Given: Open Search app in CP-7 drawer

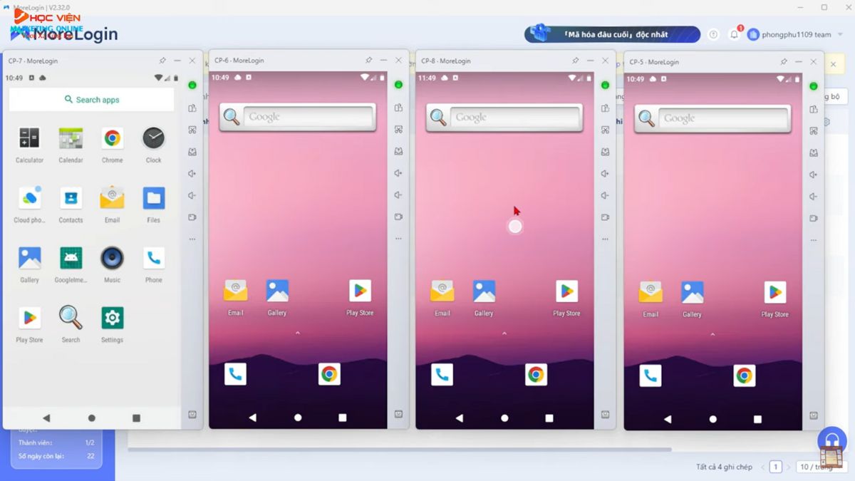Looking at the screenshot, I should pos(71,318).
